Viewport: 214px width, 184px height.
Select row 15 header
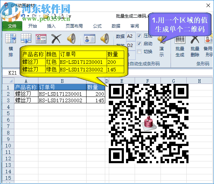8,178
